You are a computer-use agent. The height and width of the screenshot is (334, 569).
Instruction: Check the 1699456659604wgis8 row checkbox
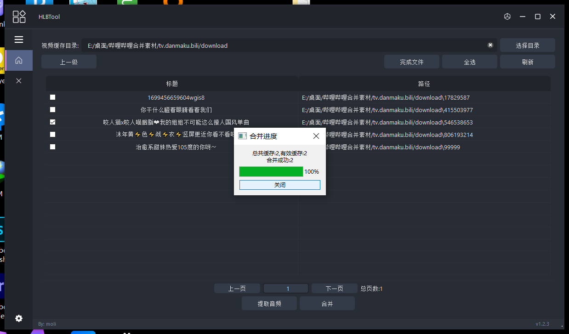(53, 97)
